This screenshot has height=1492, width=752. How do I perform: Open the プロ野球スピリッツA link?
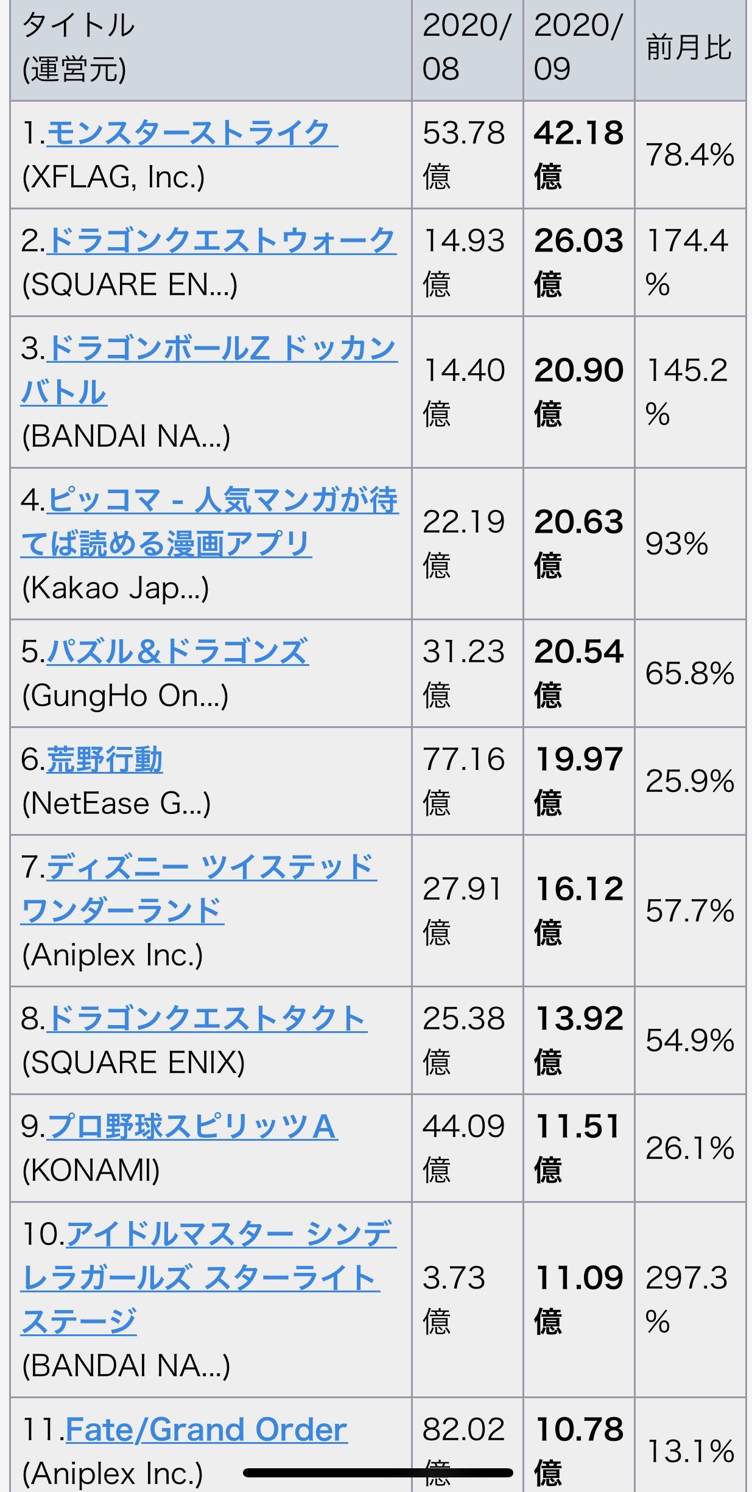[x=192, y=1127]
